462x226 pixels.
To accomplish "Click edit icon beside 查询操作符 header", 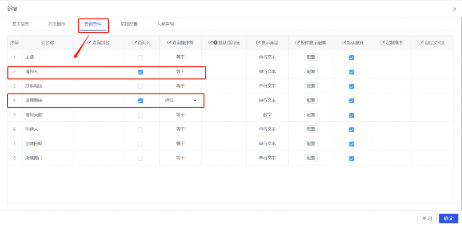I will (x=170, y=43).
